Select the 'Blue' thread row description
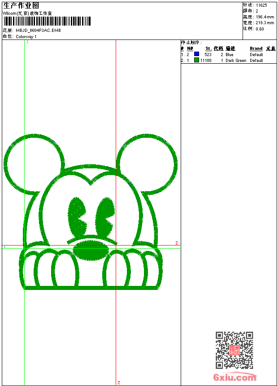Viewport: 278px width, 386px height. tap(230, 54)
